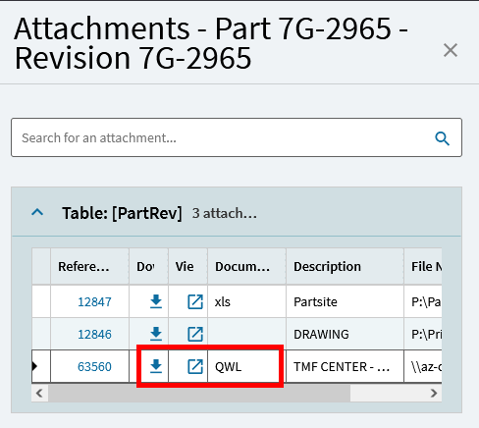Open reference link 12847
The width and height of the screenshot is (479, 428).
[x=94, y=301]
